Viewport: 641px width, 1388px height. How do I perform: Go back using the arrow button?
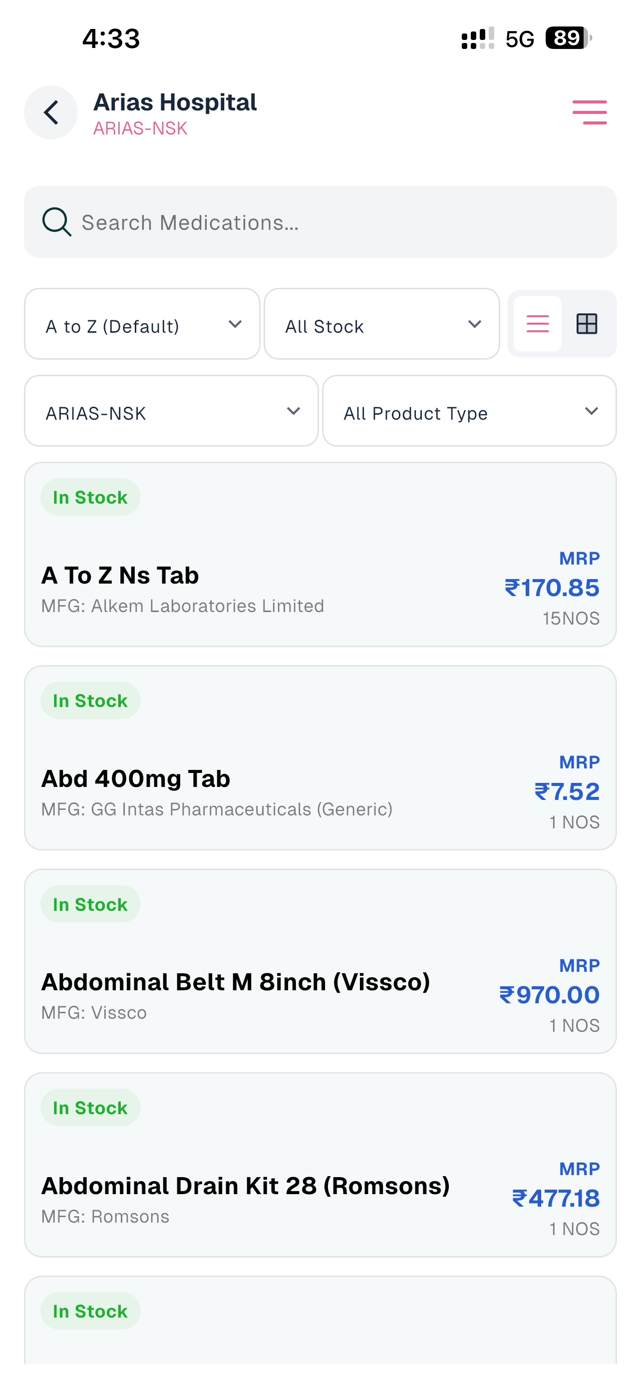coord(50,112)
